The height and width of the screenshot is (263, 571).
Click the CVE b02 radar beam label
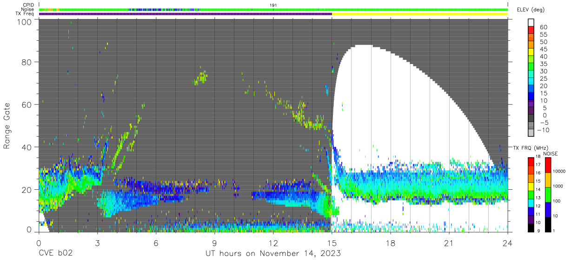(x=55, y=254)
